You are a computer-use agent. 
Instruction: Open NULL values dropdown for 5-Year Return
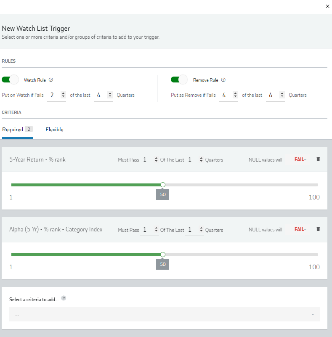(300, 159)
